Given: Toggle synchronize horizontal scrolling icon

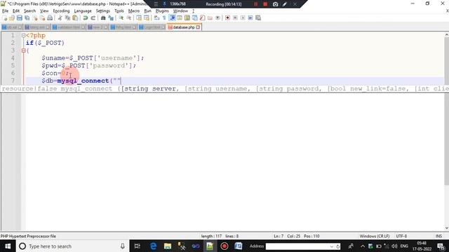Looking at the screenshot, I should pos(147,17).
